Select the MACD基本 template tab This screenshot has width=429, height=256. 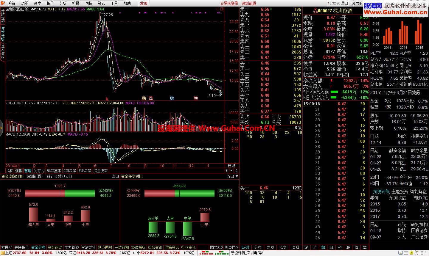click(54, 171)
